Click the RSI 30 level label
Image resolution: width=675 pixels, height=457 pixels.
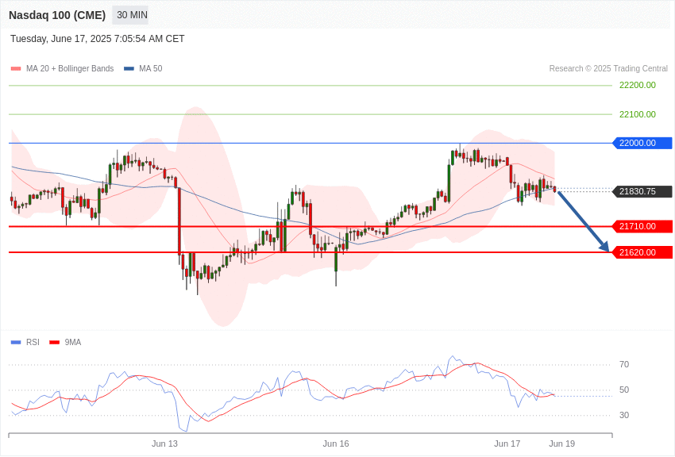click(624, 415)
